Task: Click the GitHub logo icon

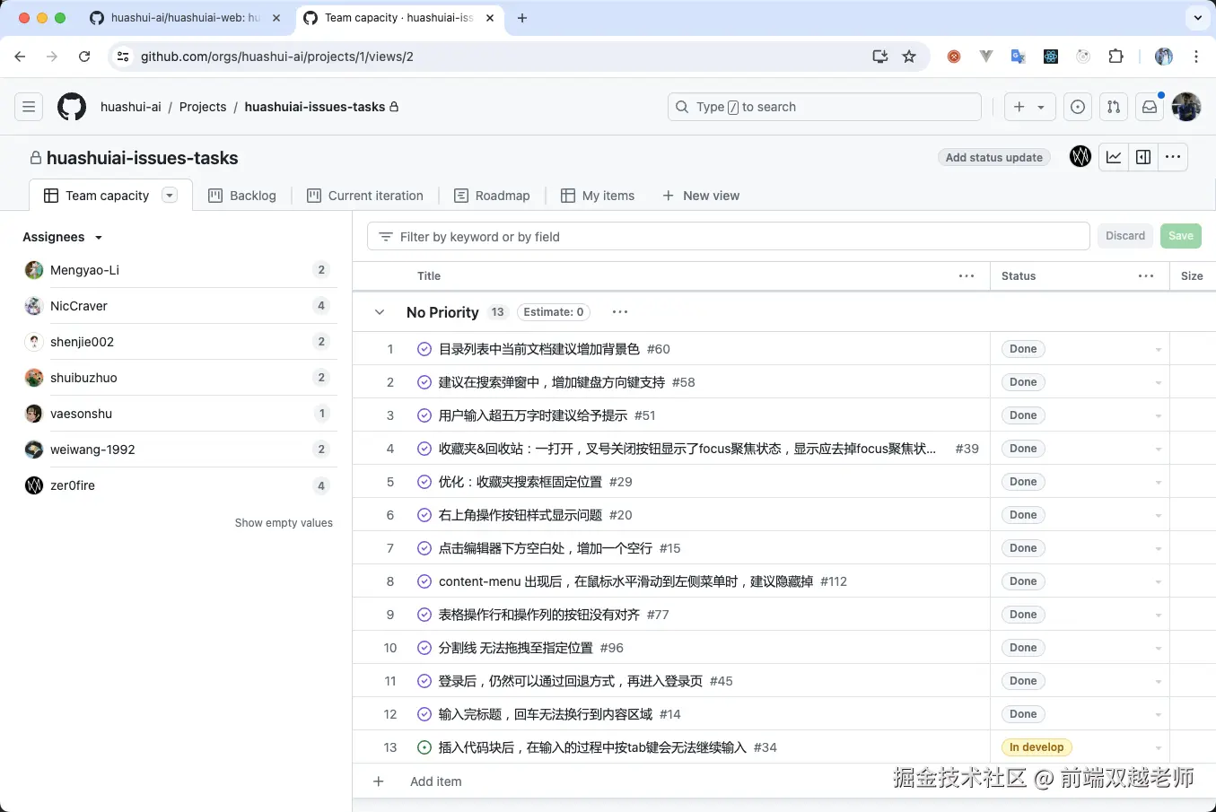Action: click(x=71, y=107)
